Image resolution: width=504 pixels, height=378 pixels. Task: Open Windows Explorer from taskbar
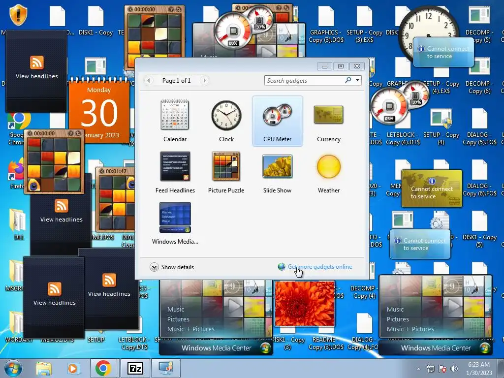[43, 369]
